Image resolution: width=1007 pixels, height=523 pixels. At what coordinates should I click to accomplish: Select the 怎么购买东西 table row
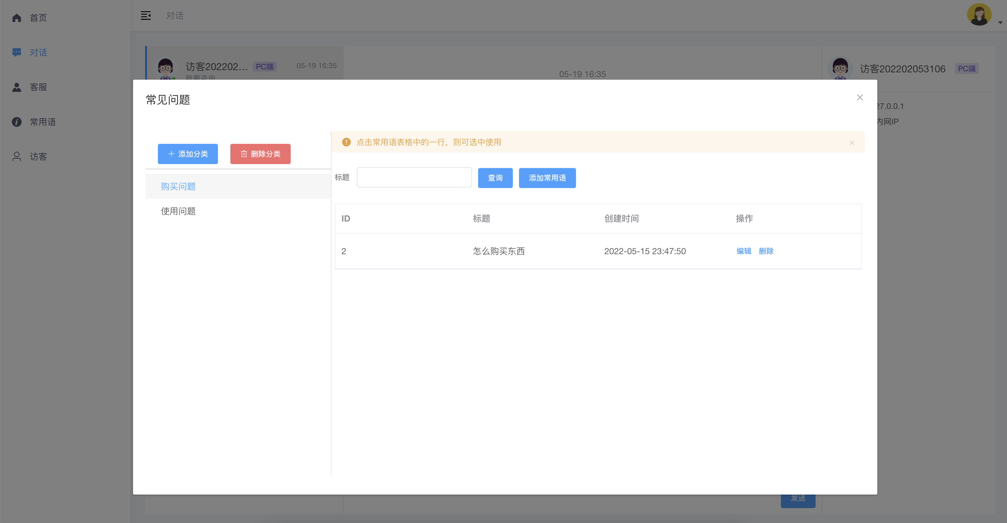coord(499,251)
